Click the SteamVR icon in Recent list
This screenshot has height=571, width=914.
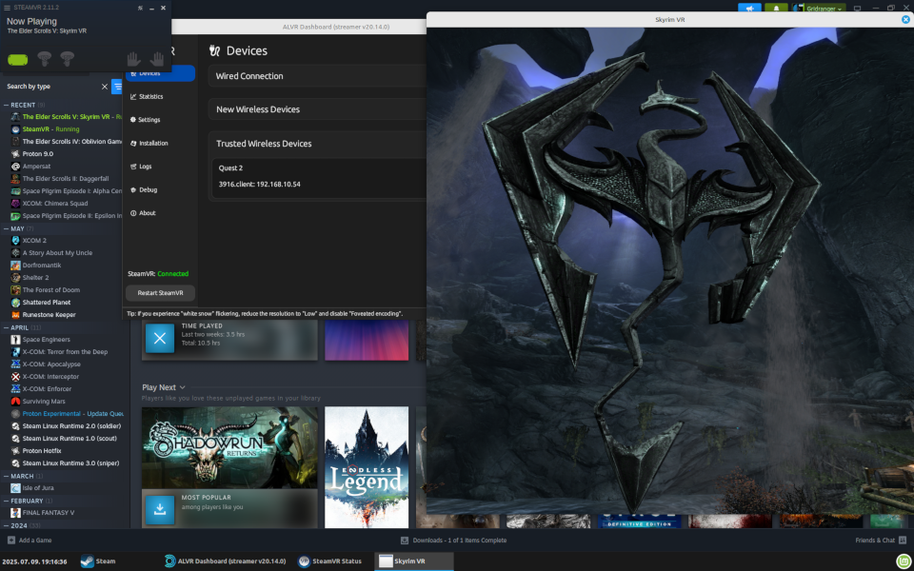click(x=16, y=128)
